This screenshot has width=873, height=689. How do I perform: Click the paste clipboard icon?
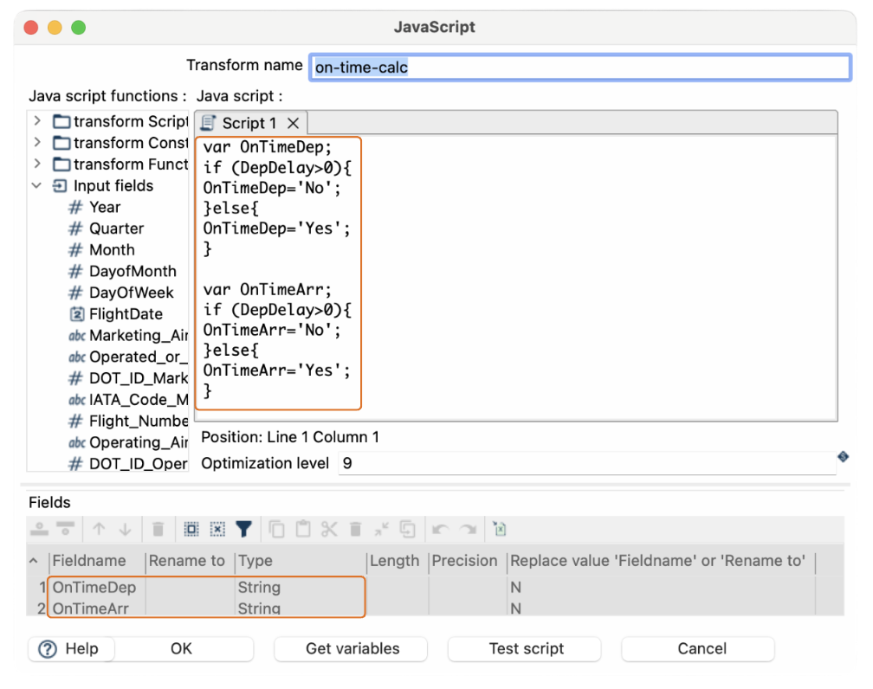coord(303,529)
